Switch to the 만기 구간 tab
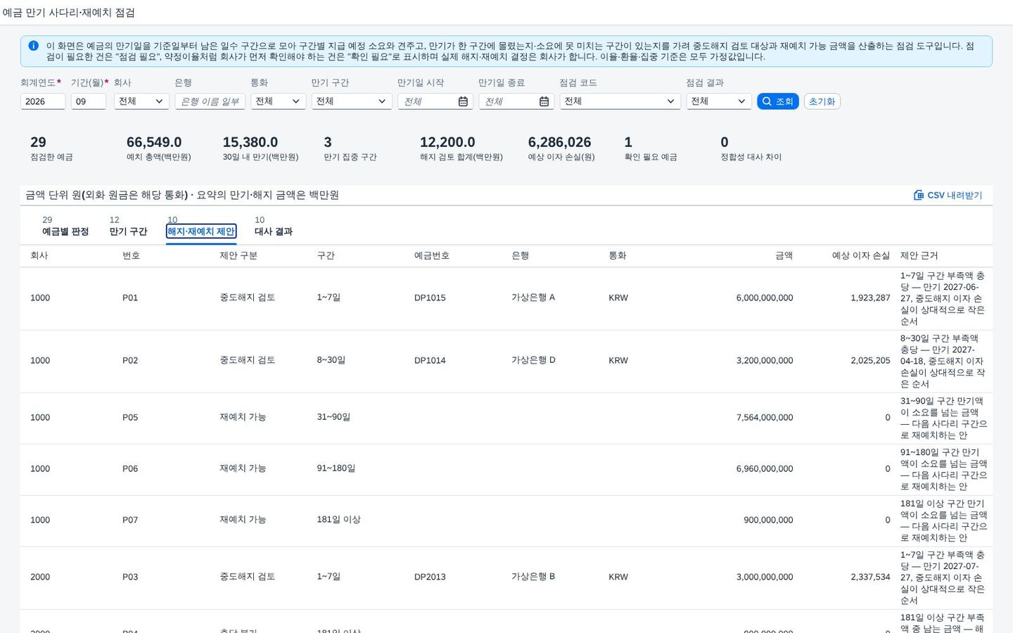1013x633 pixels. pos(128,231)
